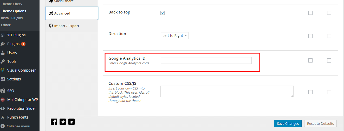Click the SEO Yoast icon
This screenshot has width=344, height=131.
coord(3,91)
